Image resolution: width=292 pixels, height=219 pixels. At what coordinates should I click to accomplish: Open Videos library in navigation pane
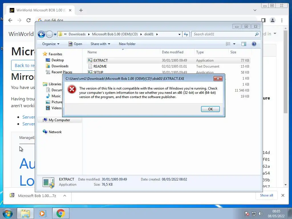point(56,108)
